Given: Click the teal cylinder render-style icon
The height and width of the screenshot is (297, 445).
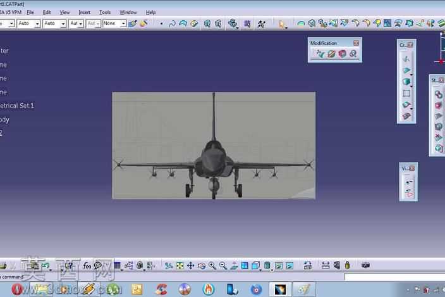Looking at the screenshot, I should pos(267,265).
